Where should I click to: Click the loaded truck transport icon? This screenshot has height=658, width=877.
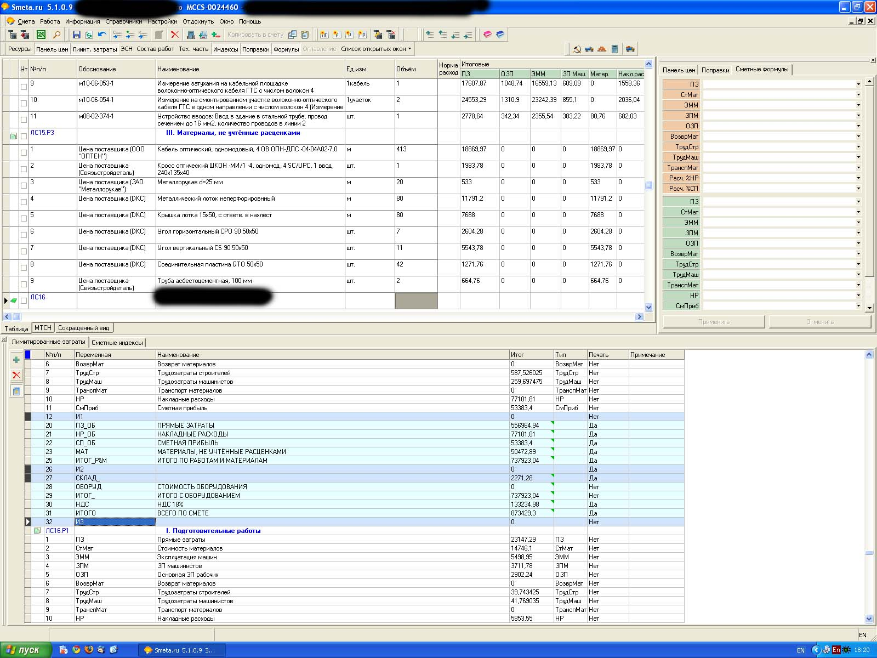tap(630, 49)
